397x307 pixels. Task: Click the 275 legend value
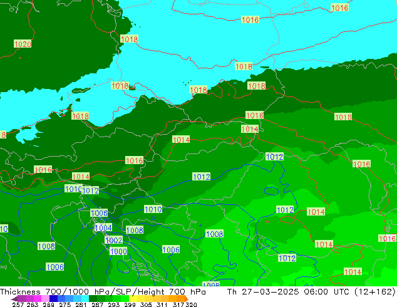pyautogui.click(x=65, y=304)
